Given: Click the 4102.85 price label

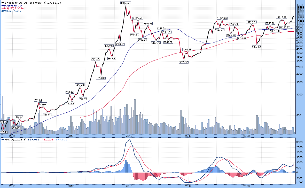Looking at the screenshot, I should [x=187, y=49].
